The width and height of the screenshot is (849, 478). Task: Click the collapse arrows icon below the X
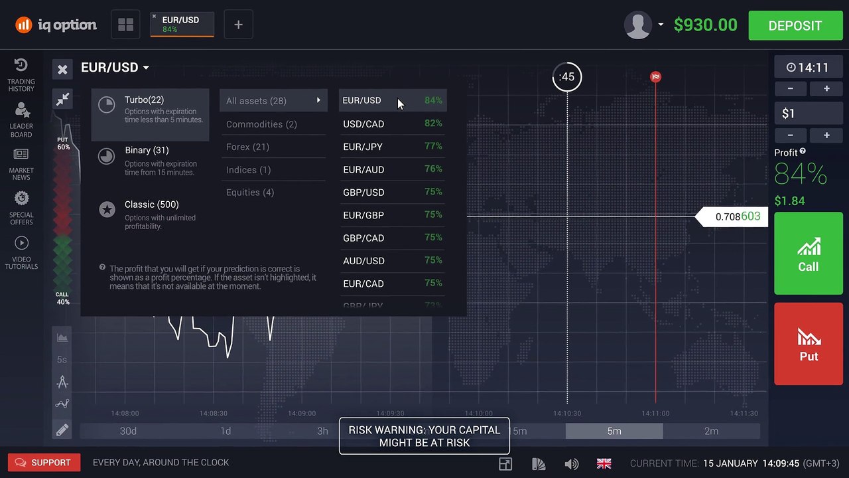62,100
